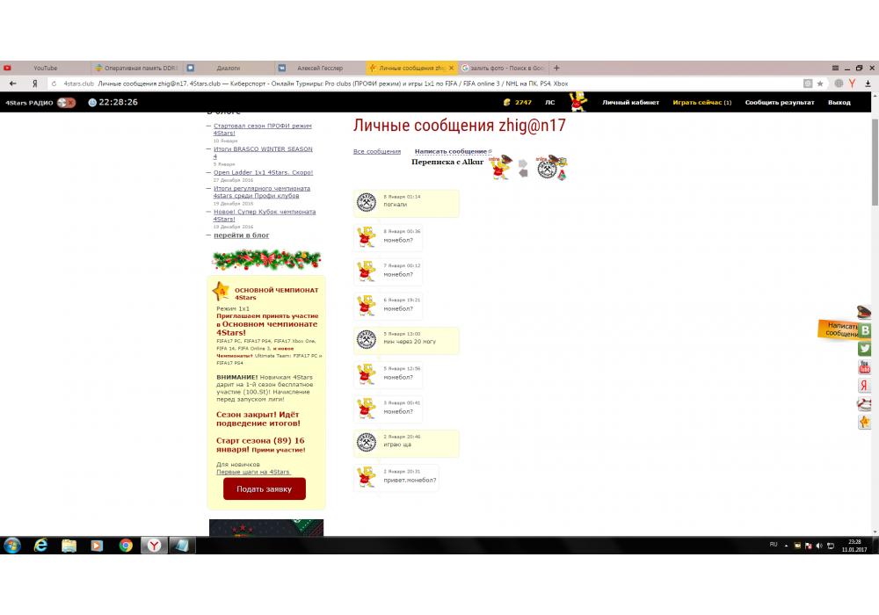This screenshot has height=615, width=879.
Task: Click the address bar URL field
Action: click(x=426, y=83)
